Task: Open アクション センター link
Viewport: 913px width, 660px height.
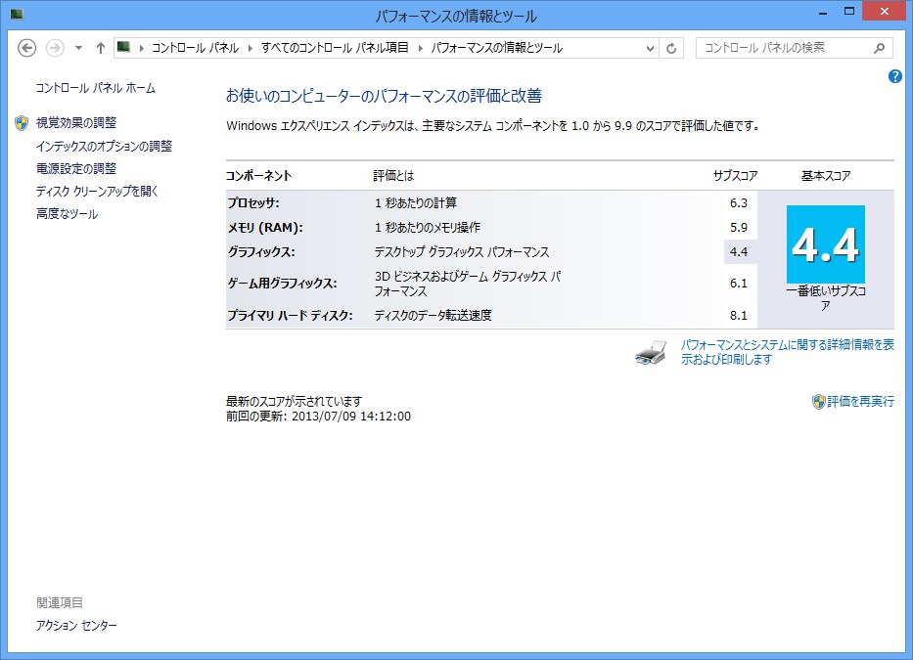Action: pos(76,626)
